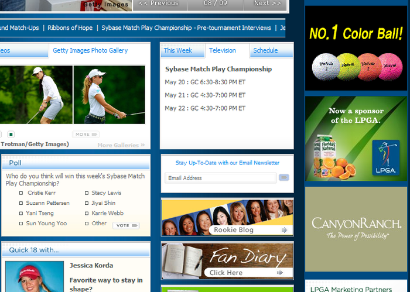Select Cristie Kerr in the poll
Screen dimensions: 410x292
[22, 193]
